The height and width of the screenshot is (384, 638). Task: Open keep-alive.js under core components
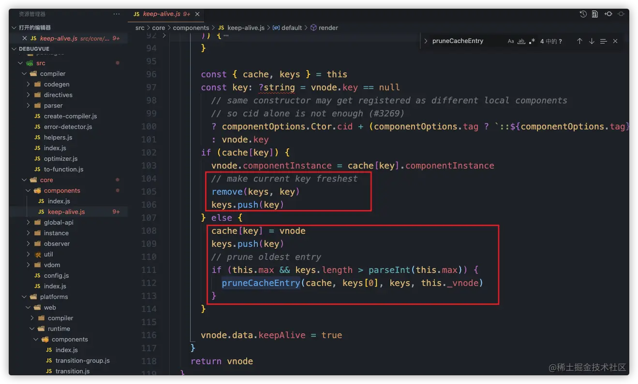66,212
